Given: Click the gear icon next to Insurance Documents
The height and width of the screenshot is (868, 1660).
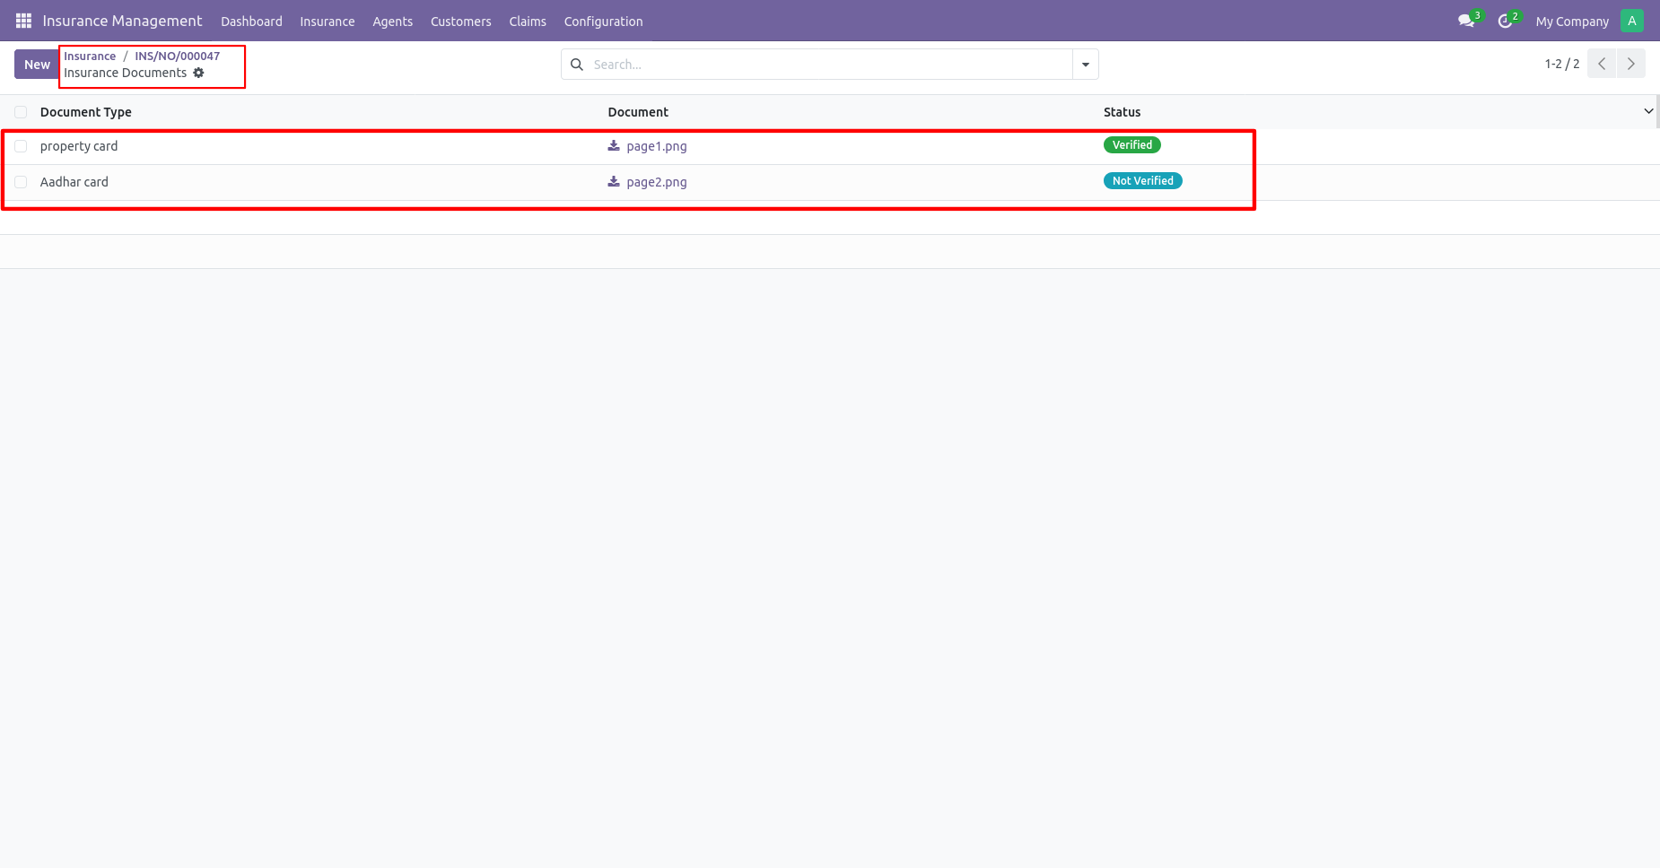Looking at the screenshot, I should point(198,73).
